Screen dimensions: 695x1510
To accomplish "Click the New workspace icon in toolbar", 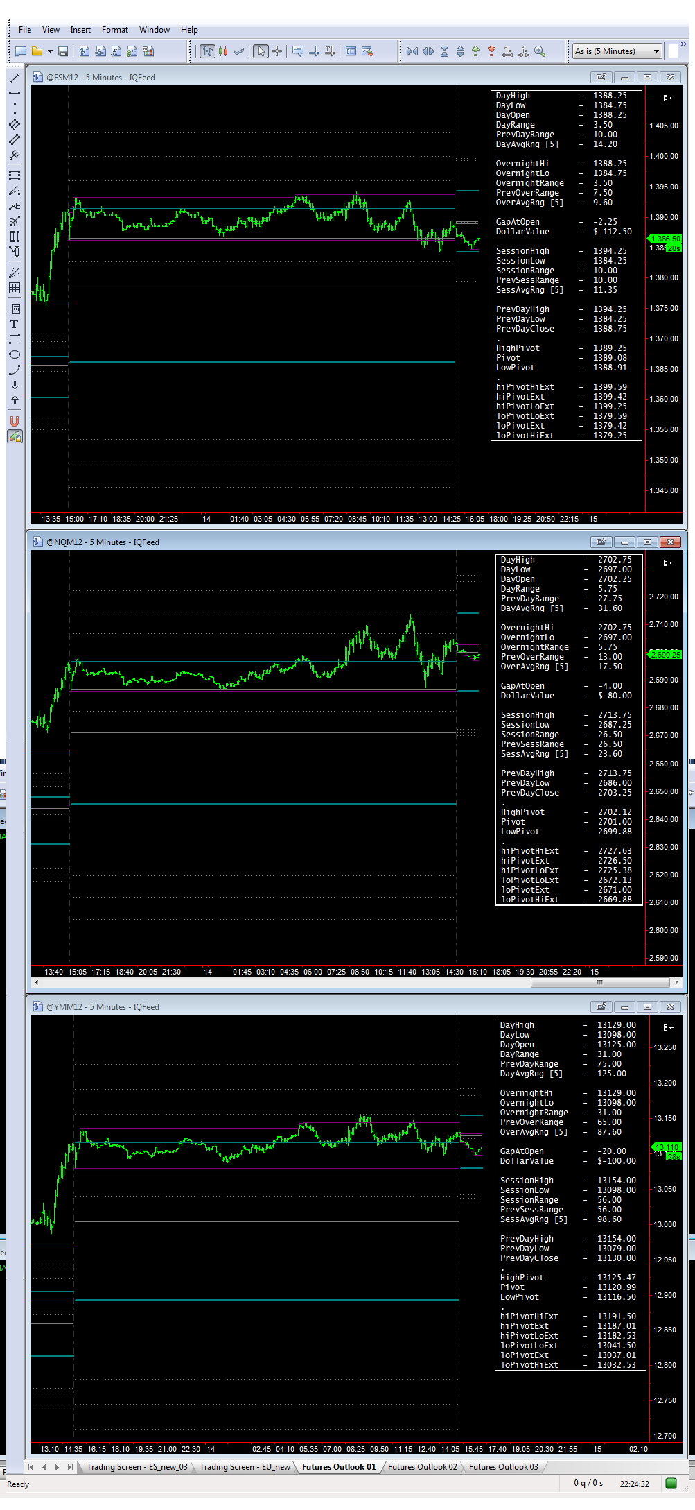I will point(21,51).
